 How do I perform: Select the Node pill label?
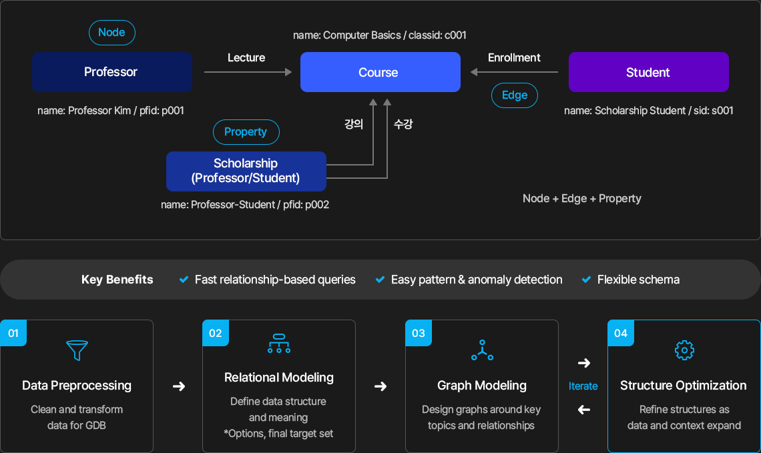click(111, 33)
